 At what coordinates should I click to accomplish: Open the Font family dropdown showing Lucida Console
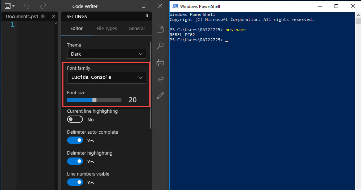[106, 78]
